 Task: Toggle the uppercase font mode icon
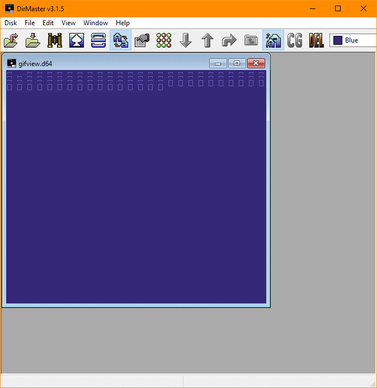[x=273, y=40]
